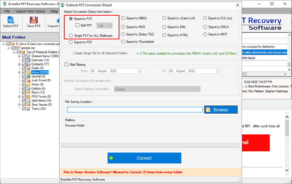Image resolution: width=292 pixels, height=184 pixels.
Task: Click the File Saving Location text field
Action: (x=135, y=110)
